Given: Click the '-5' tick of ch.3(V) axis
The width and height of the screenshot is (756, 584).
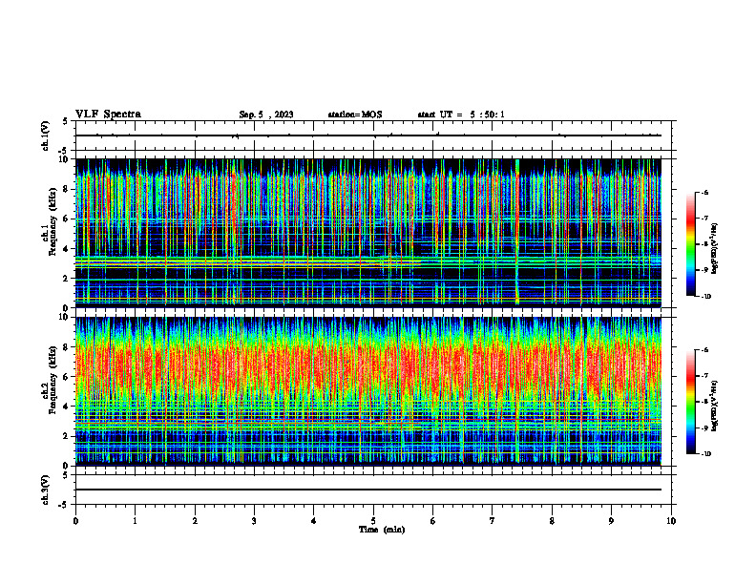Looking at the screenshot, I should [63, 505].
